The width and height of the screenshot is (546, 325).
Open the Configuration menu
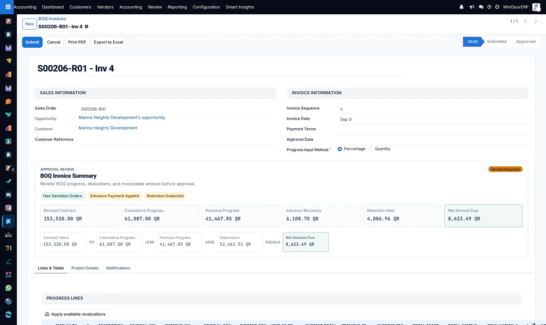(x=206, y=7)
